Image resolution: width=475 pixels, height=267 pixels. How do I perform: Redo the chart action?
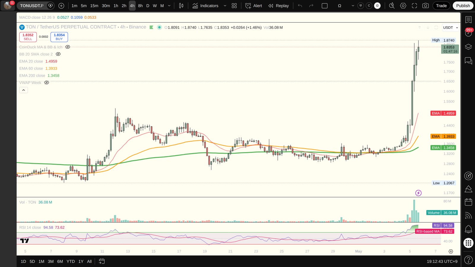[x=311, y=6]
